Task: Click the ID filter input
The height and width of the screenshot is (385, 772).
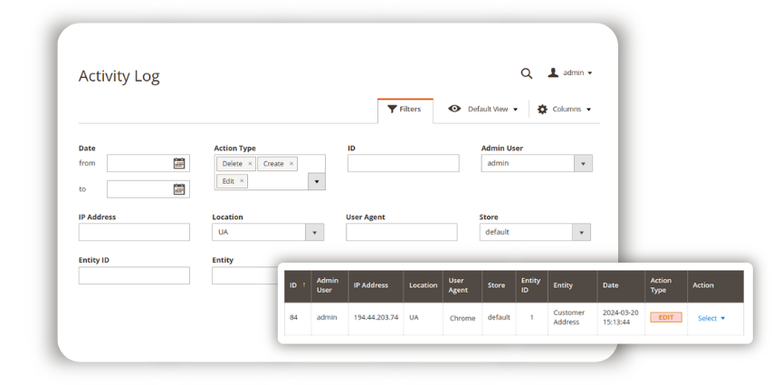Action: point(404,163)
